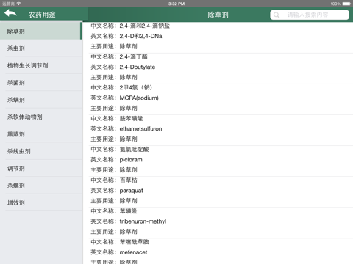
Task: Tap the battery indicator icon
Action: pos(346,4)
